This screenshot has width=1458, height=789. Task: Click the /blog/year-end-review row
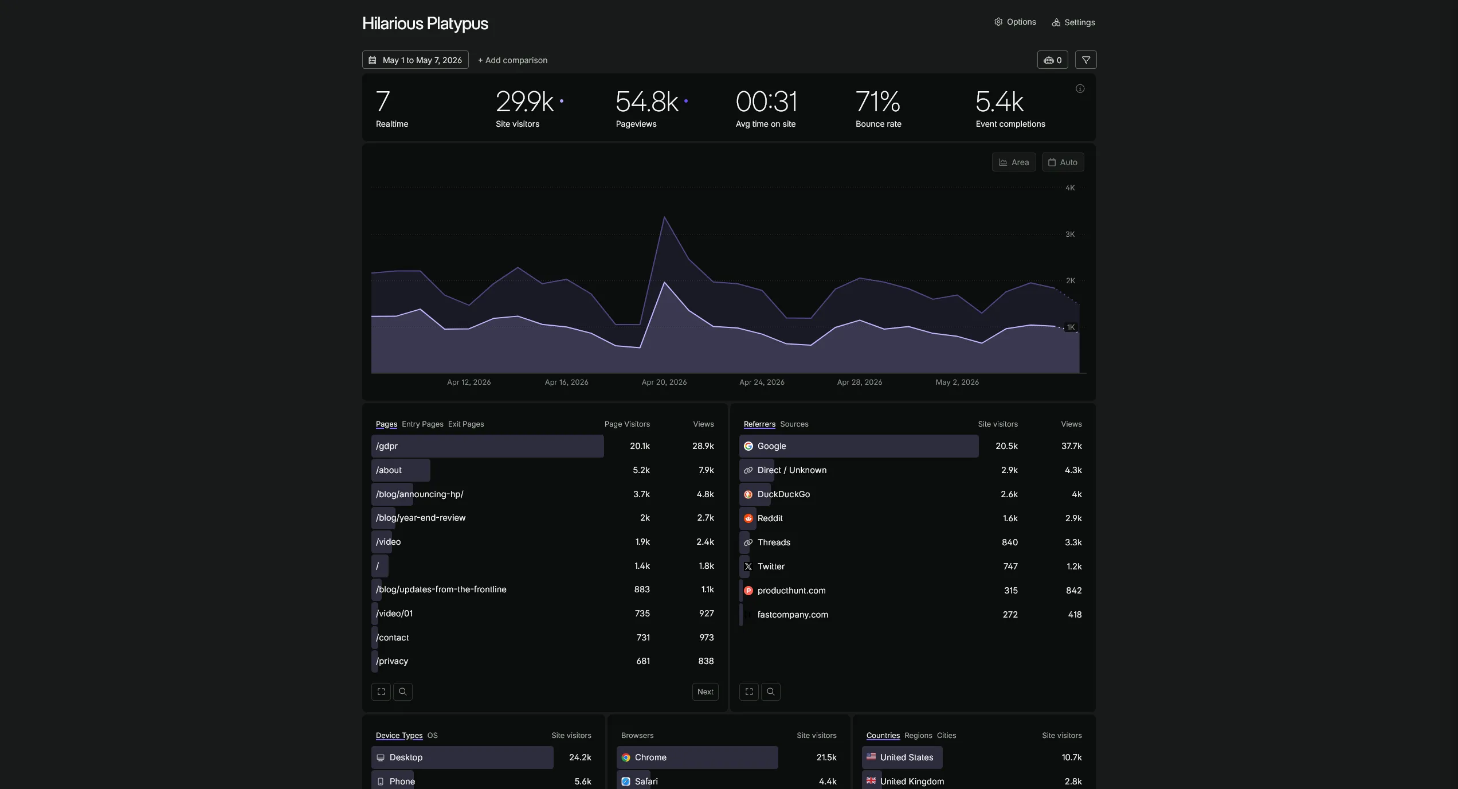[544, 518]
